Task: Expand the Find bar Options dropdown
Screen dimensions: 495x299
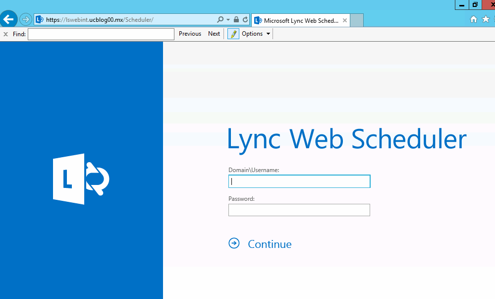Action: click(x=256, y=34)
